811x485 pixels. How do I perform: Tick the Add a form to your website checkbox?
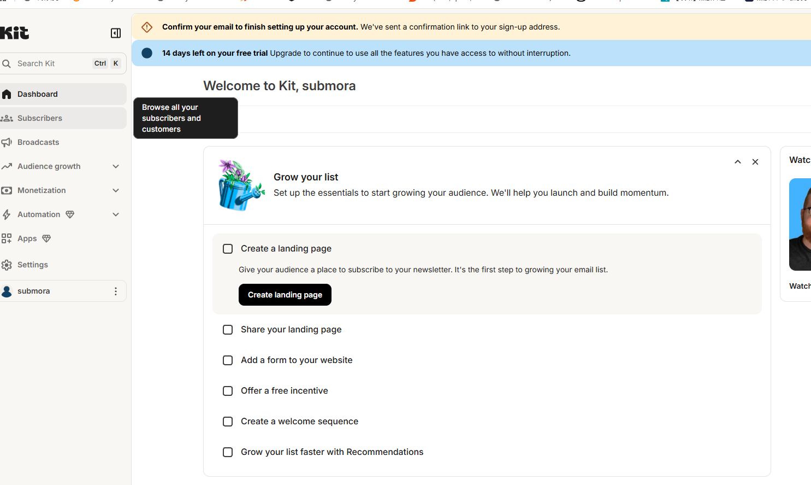(228, 360)
